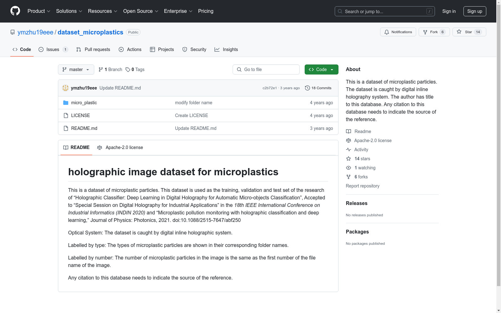Click the ymzhu19eee avatar in commit row
The image size is (501, 313).
pyautogui.click(x=65, y=88)
